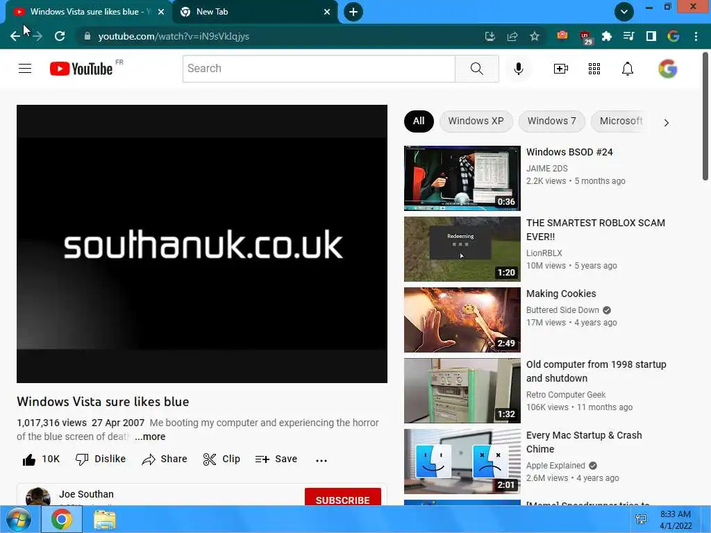The width and height of the screenshot is (711, 533).
Task: Open the Chrome tab search dropdown arrow
Action: pos(624,12)
